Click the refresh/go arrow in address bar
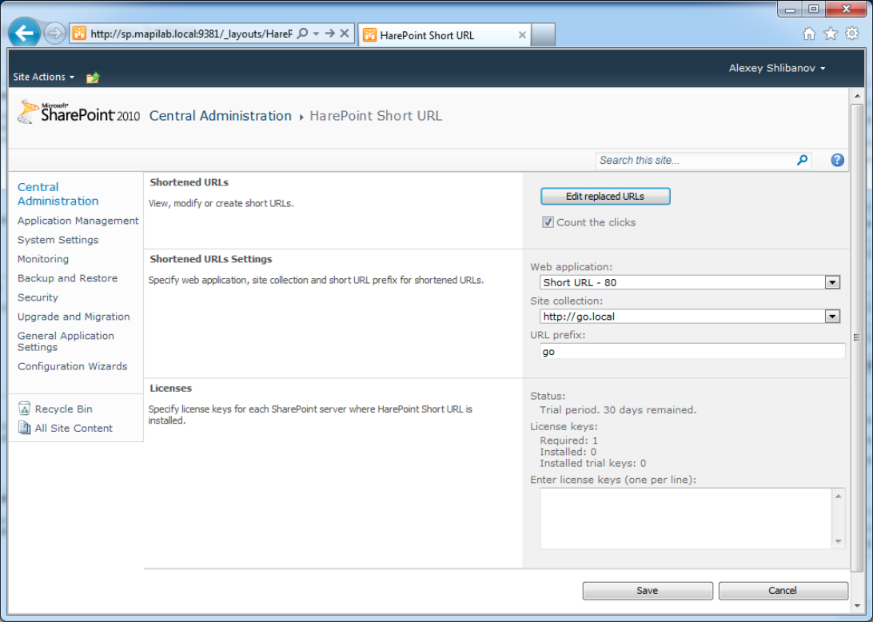Image resolution: width=873 pixels, height=622 pixels. point(330,34)
